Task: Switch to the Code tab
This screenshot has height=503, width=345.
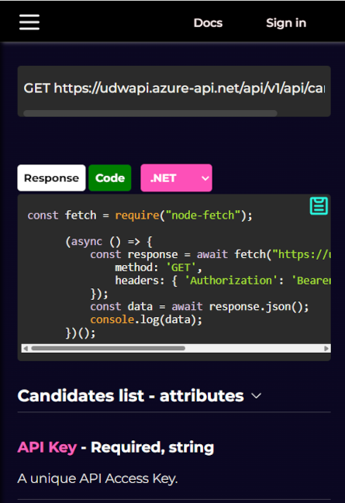Action: click(110, 178)
